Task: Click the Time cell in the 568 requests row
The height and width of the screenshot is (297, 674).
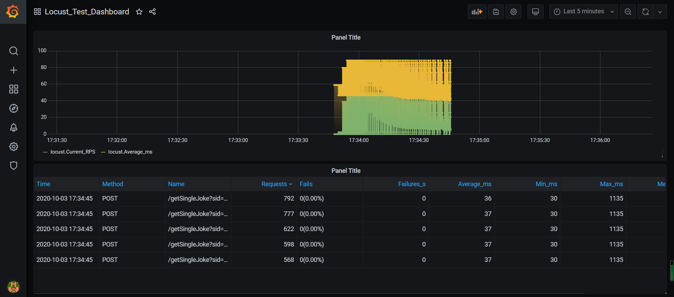Action: click(66, 260)
